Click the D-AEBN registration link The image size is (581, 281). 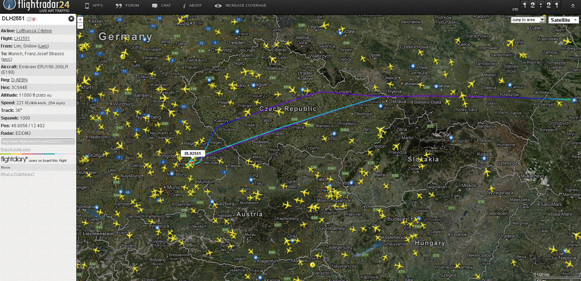19,80
